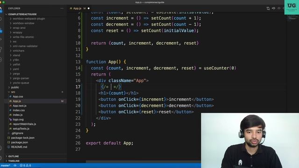Open changes icon in editor title bar
Image resolution: width=299 pixels, height=168 pixels.
[x=268, y=8]
